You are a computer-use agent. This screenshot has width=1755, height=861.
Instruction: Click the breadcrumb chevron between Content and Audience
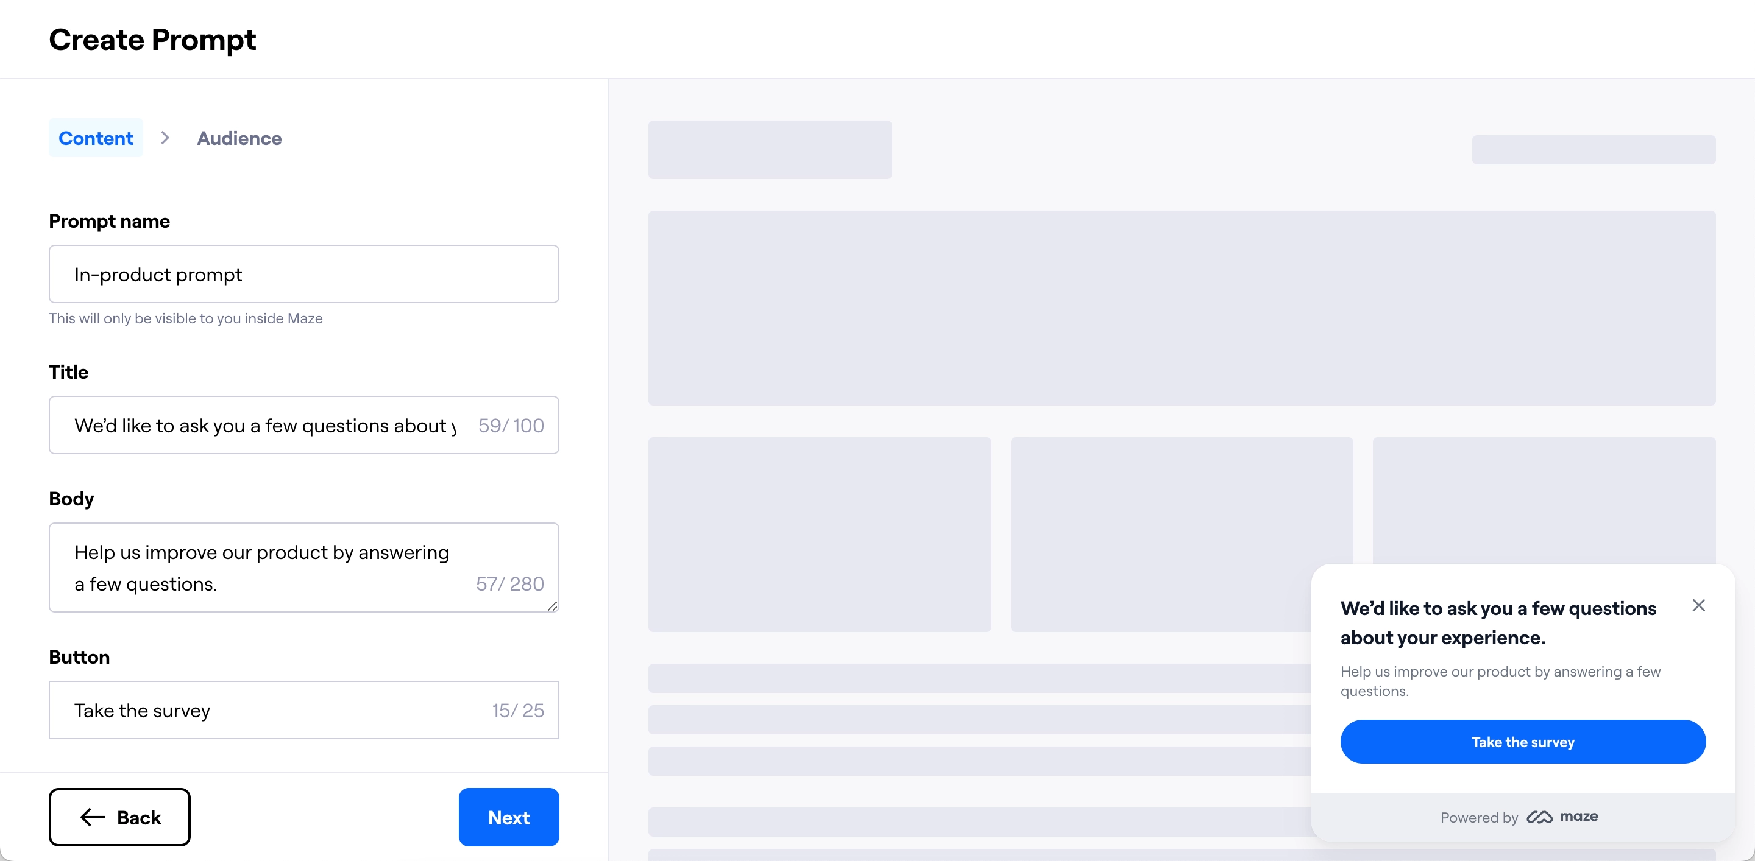pos(165,138)
